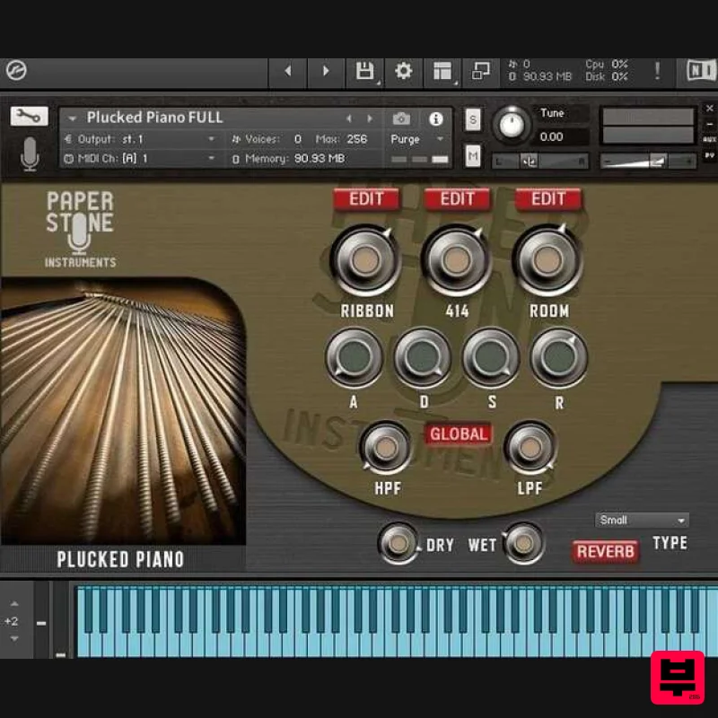Shift the keyboard octave down with the down arrow

click(x=14, y=638)
